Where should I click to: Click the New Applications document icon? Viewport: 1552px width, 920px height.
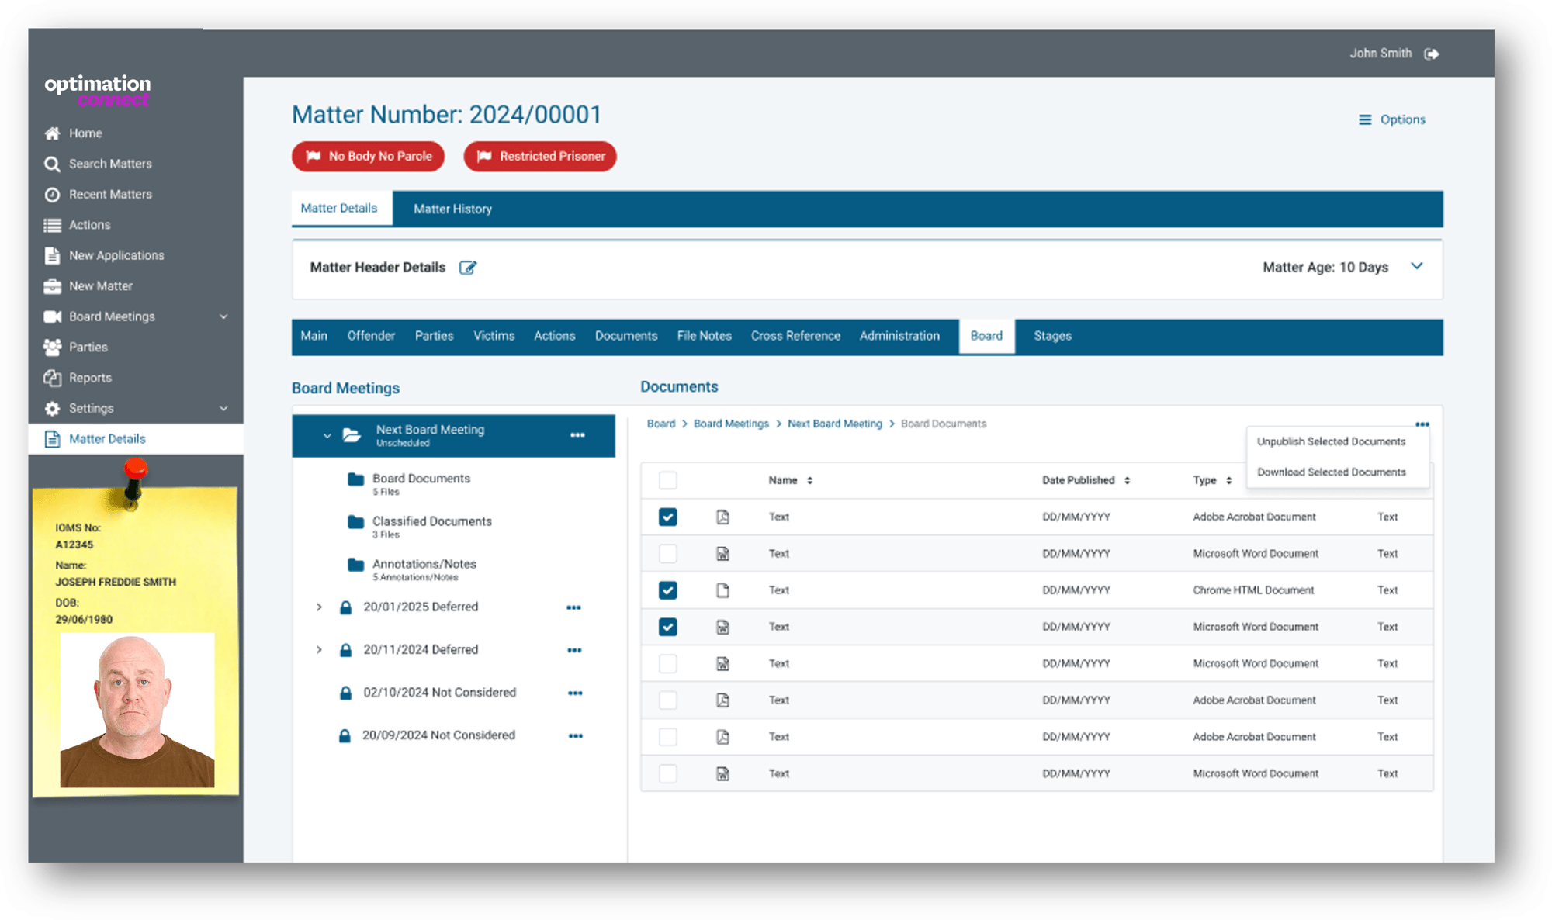pos(52,255)
